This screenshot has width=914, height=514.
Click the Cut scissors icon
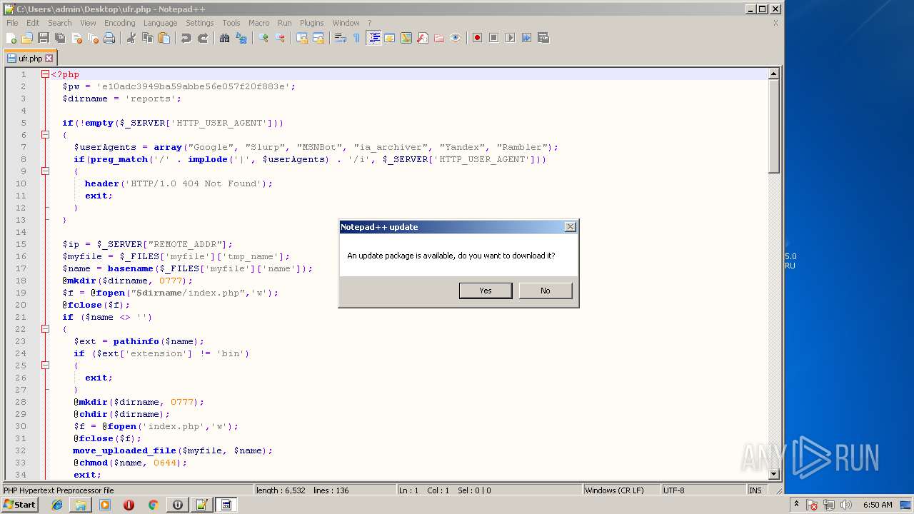pyautogui.click(x=131, y=38)
